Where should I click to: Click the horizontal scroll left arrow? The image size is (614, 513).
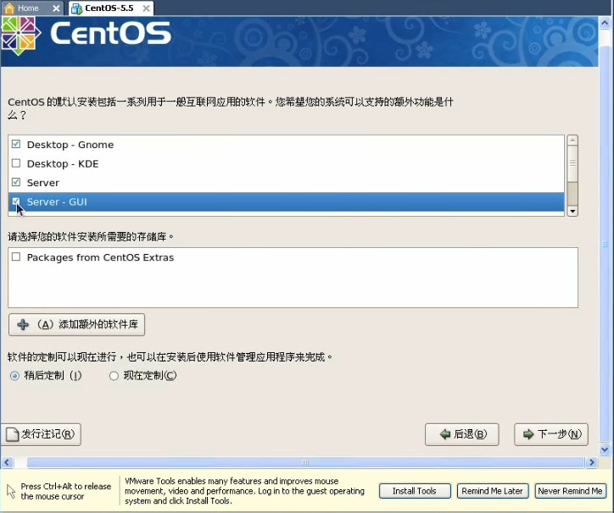pyautogui.click(x=7, y=462)
